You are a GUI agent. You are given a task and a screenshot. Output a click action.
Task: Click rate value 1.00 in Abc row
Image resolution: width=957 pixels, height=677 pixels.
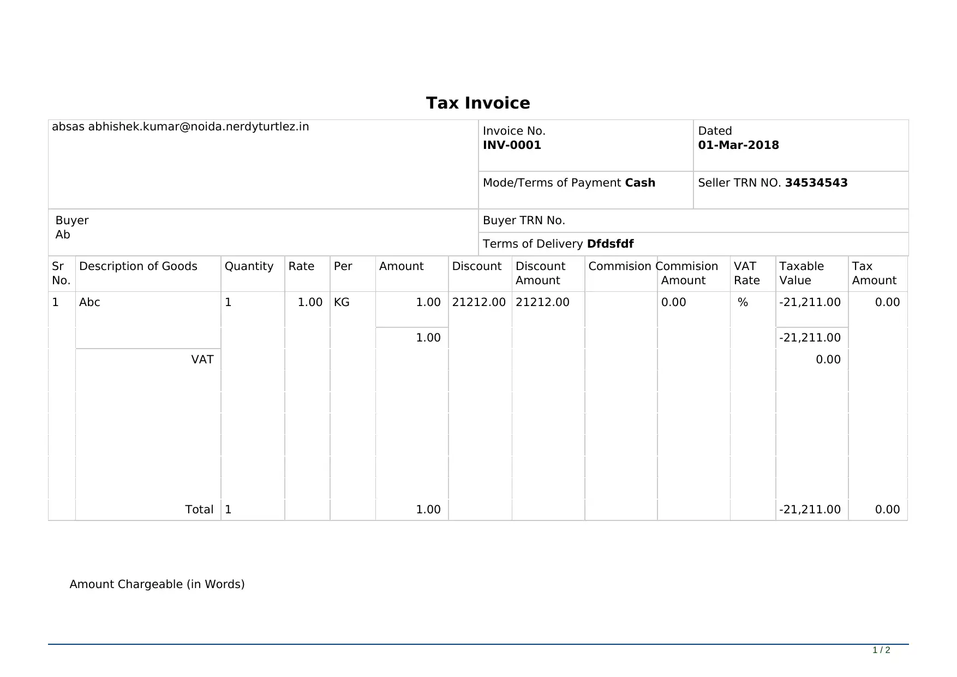tap(310, 302)
